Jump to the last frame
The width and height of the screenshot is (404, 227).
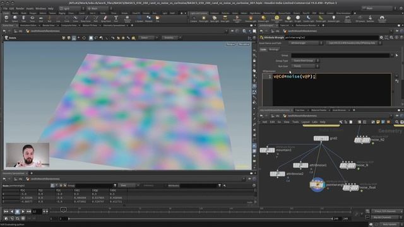pos(28,211)
